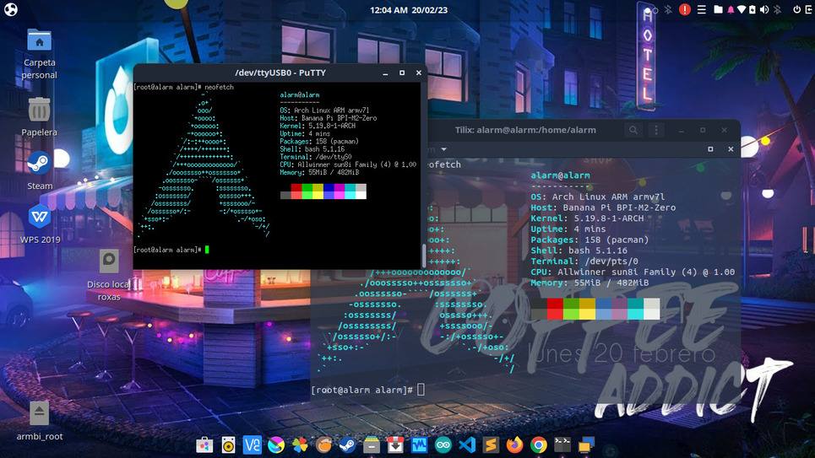Select 'alarm@alarm' header in PuTTY neofetch output
The image size is (815, 458).
[299, 95]
